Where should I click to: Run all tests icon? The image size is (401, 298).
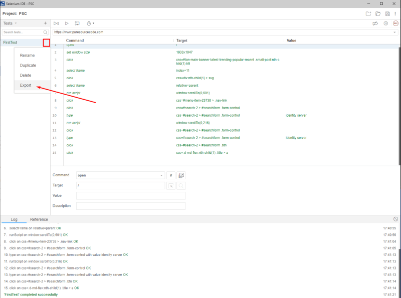pyautogui.click(x=56, y=23)
